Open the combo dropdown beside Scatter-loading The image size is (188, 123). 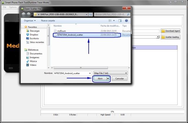tap(158, 37)
